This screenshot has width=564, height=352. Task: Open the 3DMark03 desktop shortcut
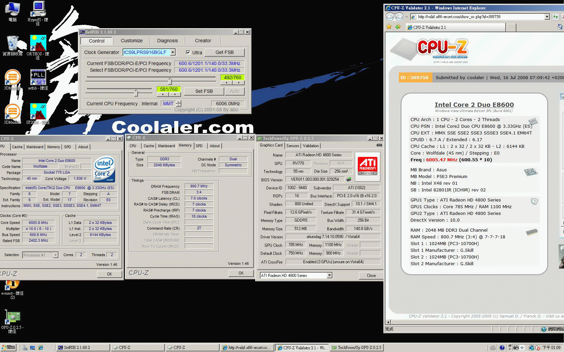(x=12, y=80)
